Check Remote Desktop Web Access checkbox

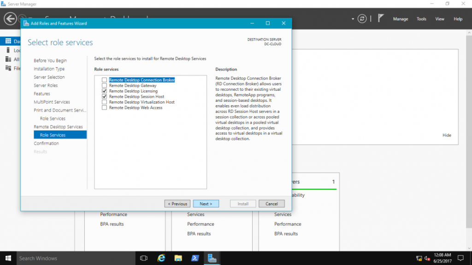coord(104,107)
